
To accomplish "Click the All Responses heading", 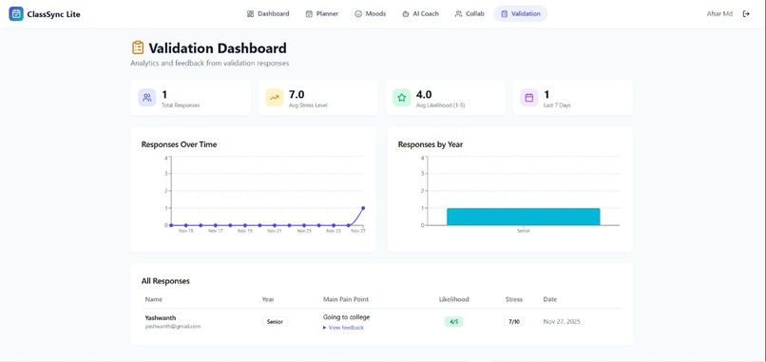I will 165,281.
